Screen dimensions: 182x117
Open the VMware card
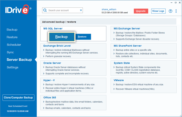click(144, 85)
